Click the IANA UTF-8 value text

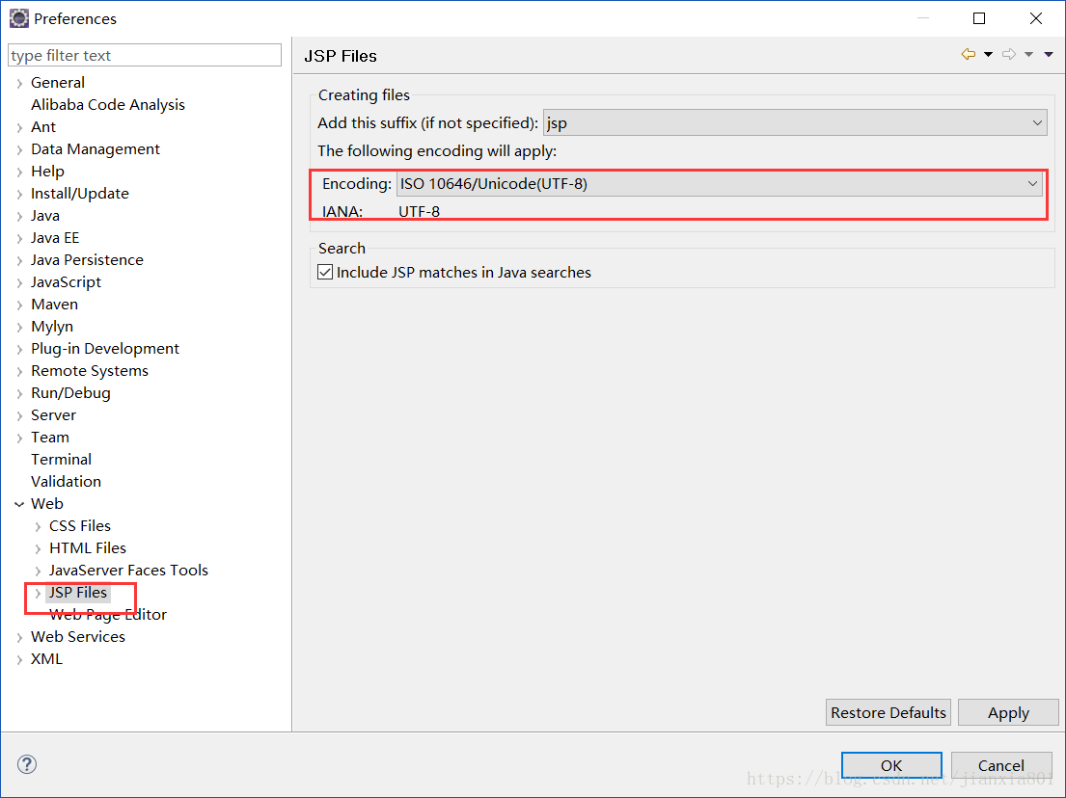coord(419,212)
